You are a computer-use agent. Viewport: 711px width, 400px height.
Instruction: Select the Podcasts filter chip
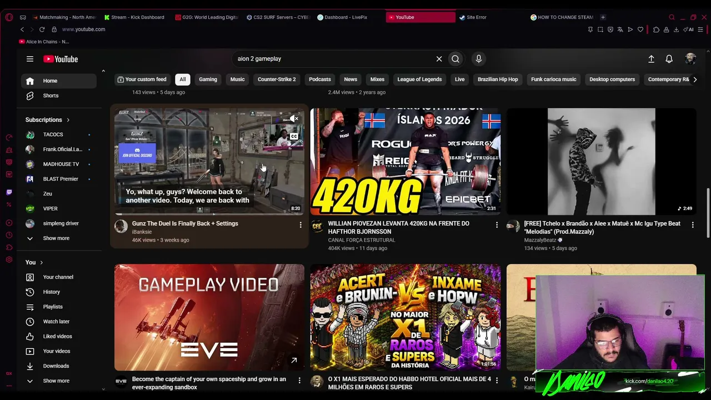click(x=320, y=79)
